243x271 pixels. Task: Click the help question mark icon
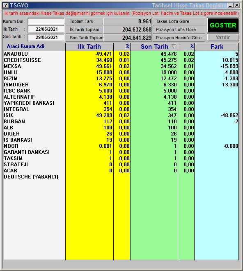coord(6,5)
